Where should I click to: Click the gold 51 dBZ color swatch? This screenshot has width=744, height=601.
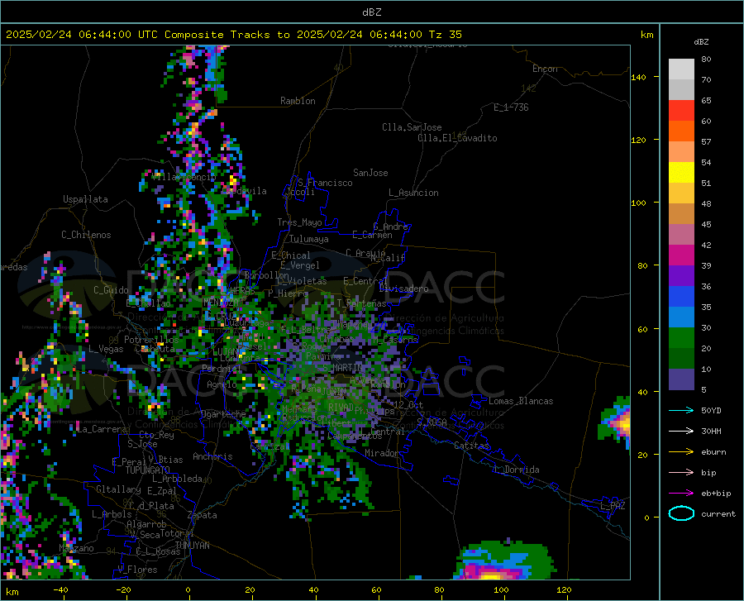681,193
